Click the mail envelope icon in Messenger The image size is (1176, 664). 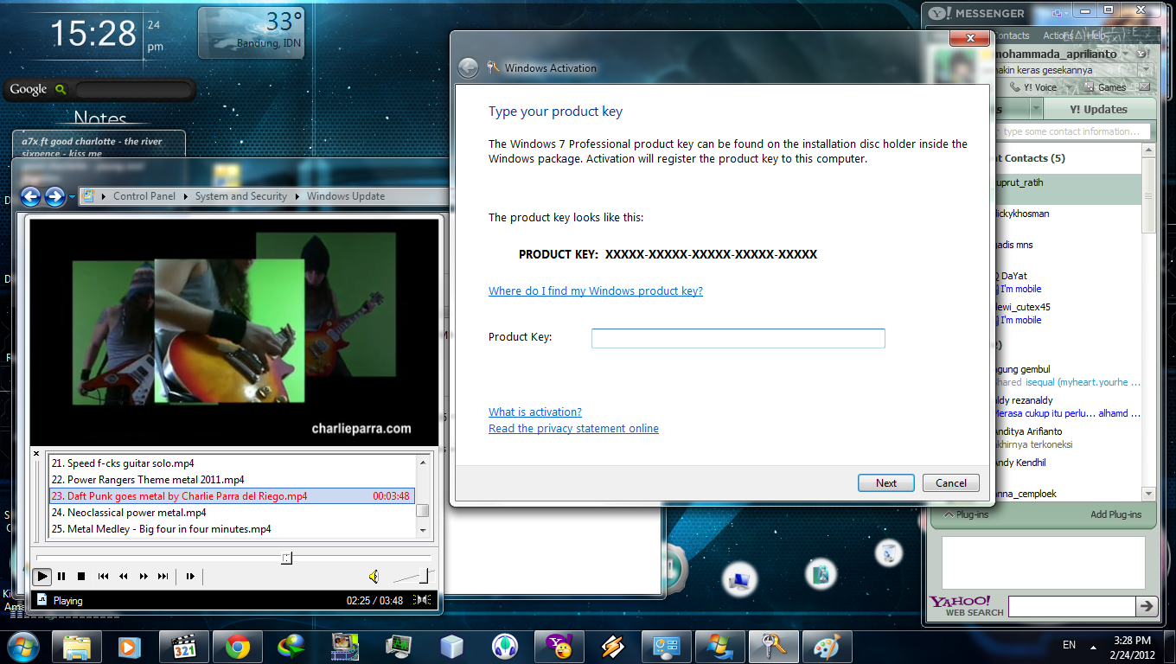(1144, 87)
